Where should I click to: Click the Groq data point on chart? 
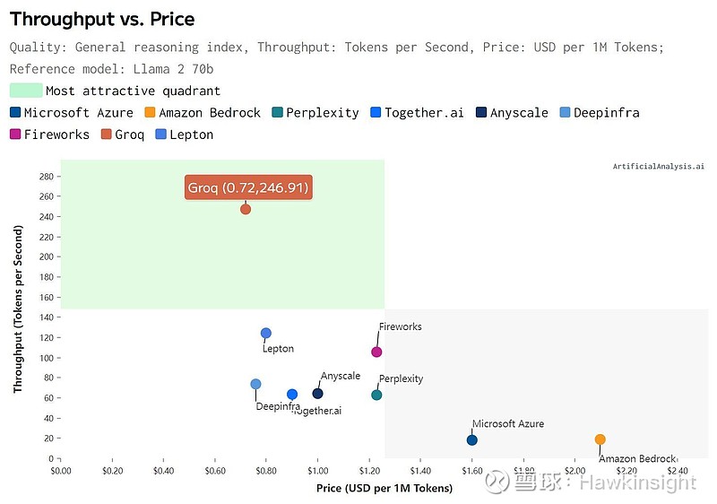tap(246, 209)
